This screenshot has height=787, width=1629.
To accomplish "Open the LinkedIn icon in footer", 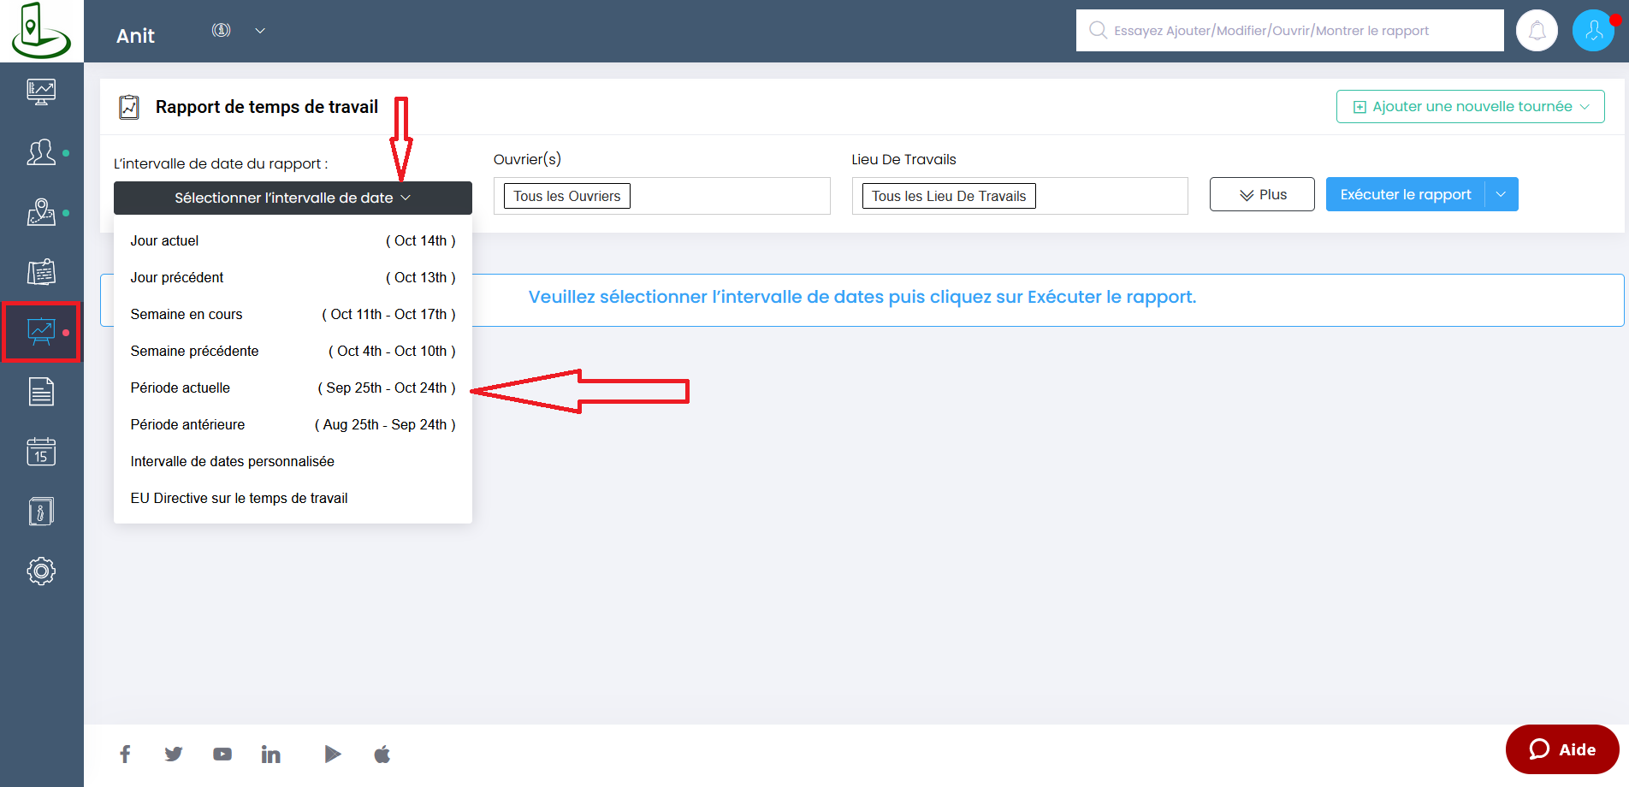I will [270, 754].
